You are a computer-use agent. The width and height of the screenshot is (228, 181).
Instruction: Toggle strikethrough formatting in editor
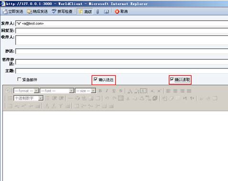click(121, 90)
